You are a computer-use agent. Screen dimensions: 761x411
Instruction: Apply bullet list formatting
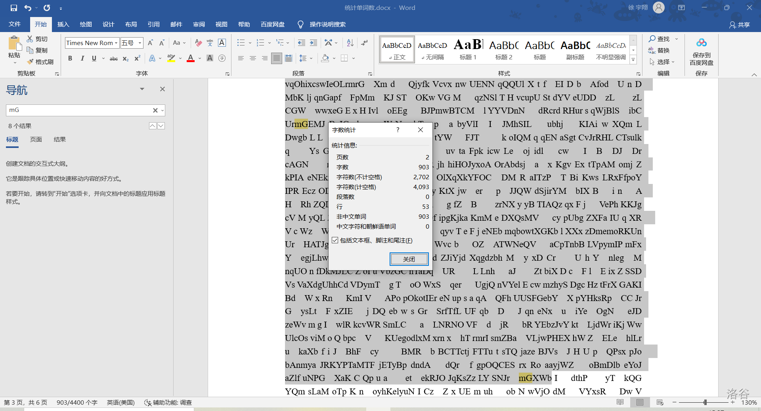241,43
